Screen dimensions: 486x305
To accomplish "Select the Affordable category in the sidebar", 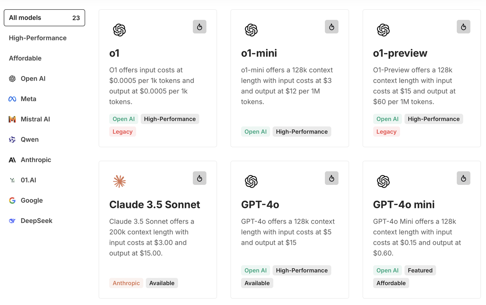I will tap(25, 58).
